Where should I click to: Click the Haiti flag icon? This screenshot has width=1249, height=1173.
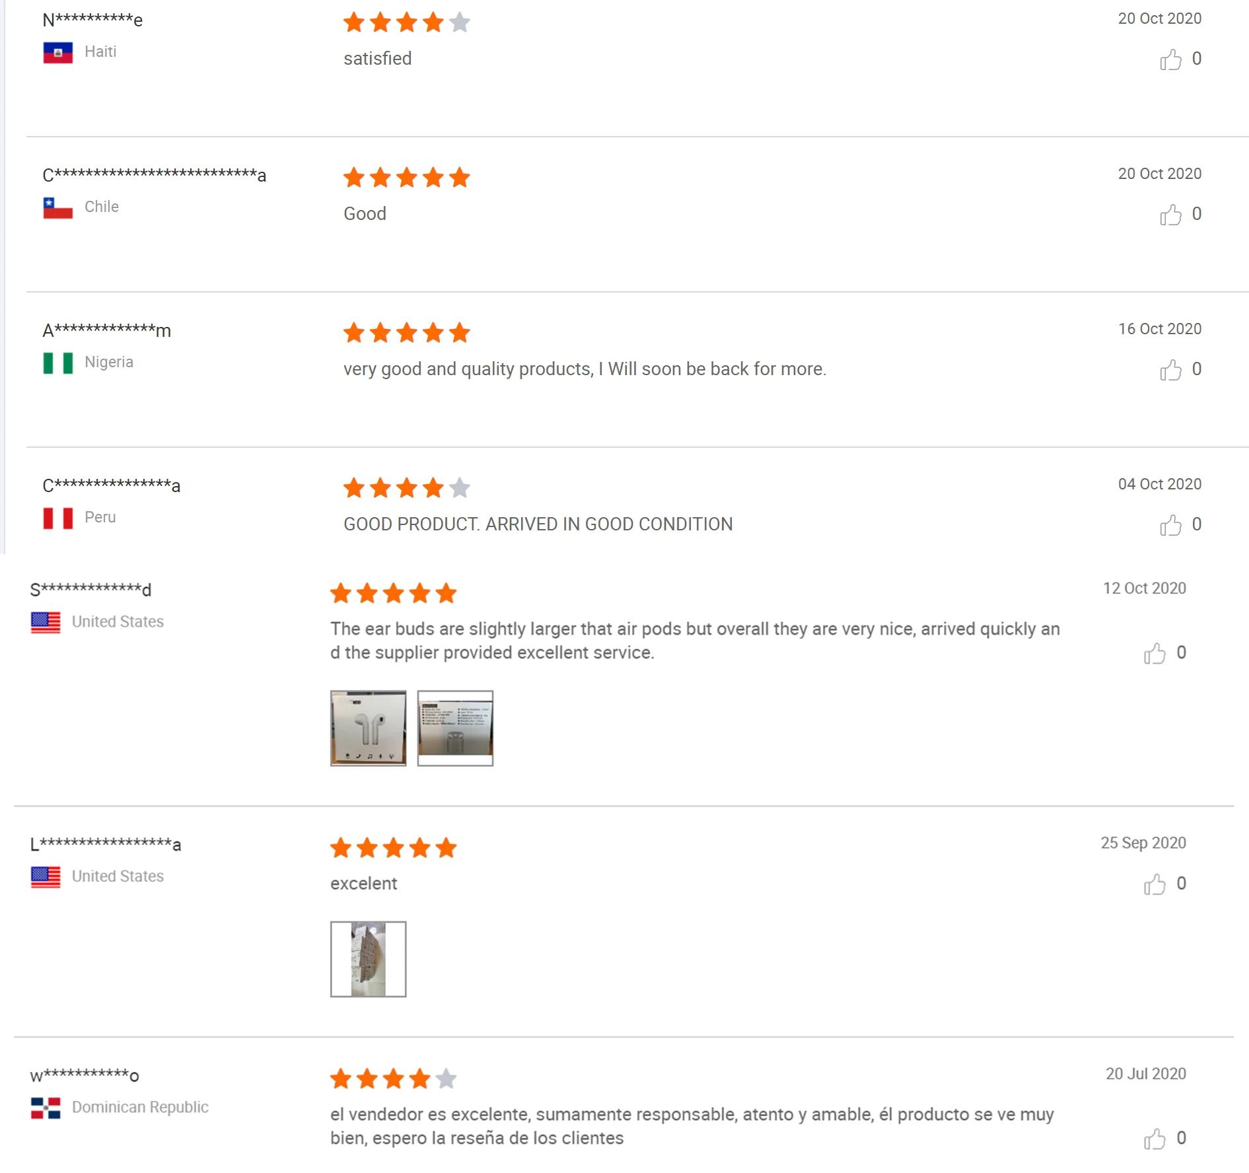coord(58,52)
